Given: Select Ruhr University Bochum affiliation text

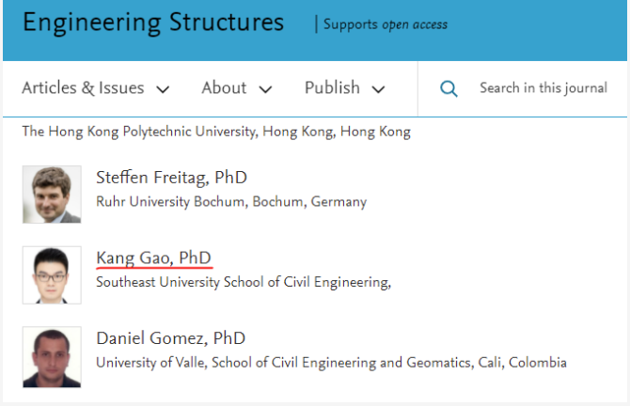Looking at the screenshot, I should [x=231, y=202].
